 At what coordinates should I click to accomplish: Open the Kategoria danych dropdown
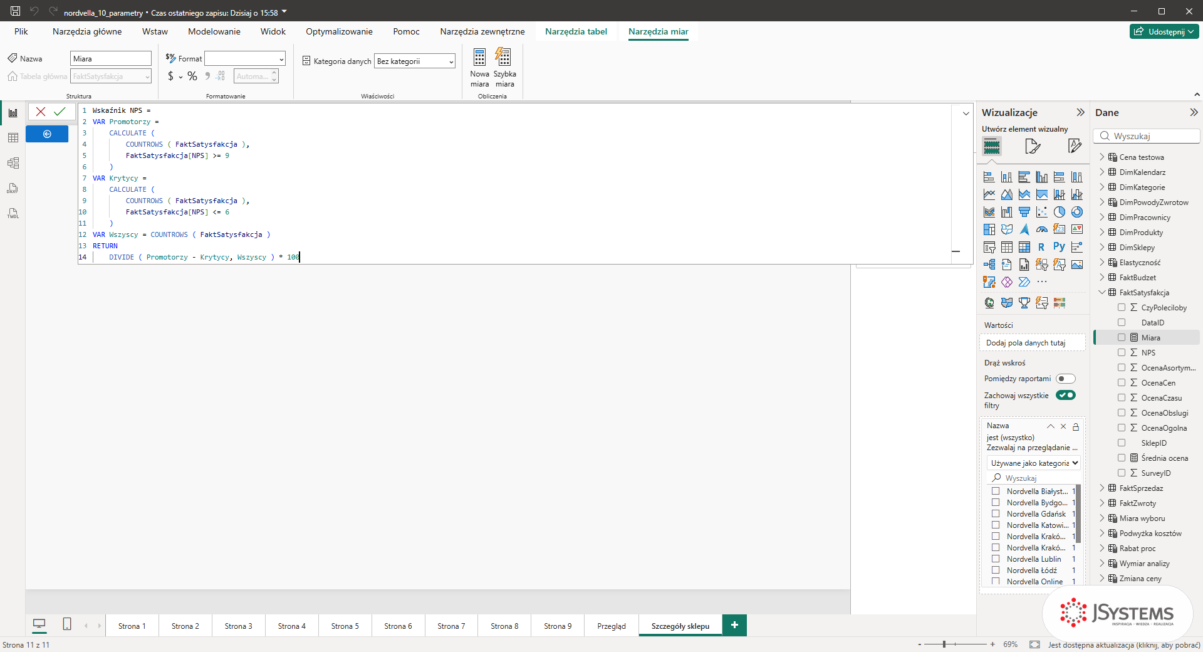click(415, 61)
